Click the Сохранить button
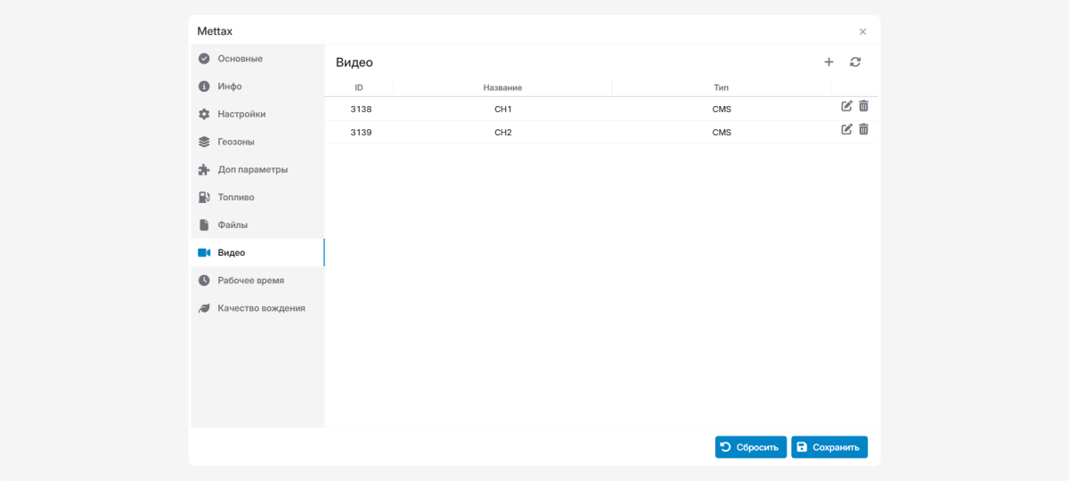Viewport: 1069px width, 481px height. tap(828, 447)
